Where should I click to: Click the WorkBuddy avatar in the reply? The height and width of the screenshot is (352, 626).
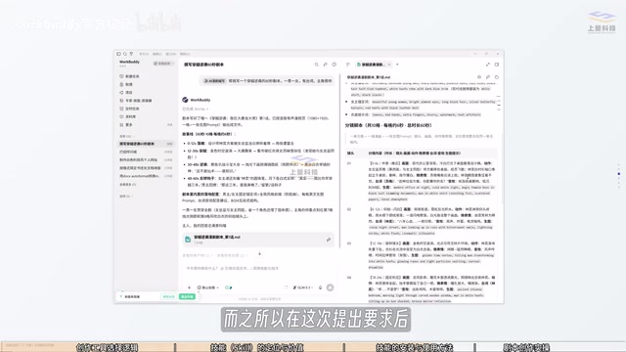[x=185, y=100]
